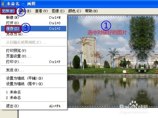Choose 另存为(A)... menu entry
Image resolution: width=158 pixels, height=118 pixels.
click(x=34, y=34)
